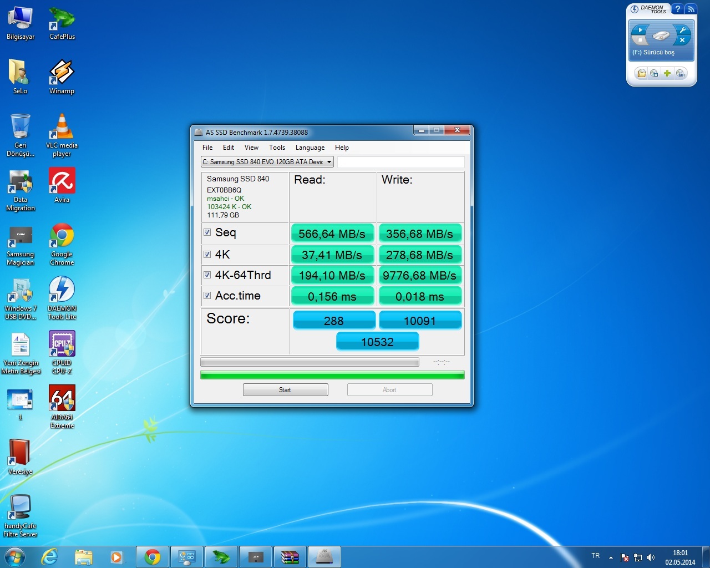Viewport: 710px width, 568px height.
Task: Click the DAEMON Tools gadget mount play button
Action: (x=640, y=30)
